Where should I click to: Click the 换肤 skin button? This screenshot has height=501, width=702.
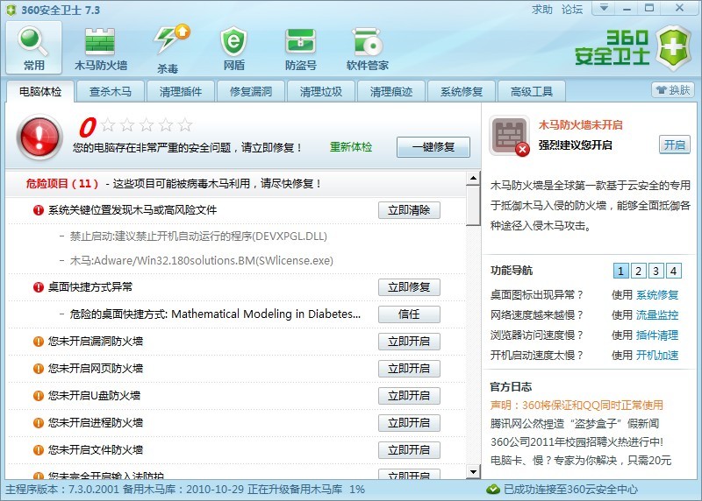point(672,90)
